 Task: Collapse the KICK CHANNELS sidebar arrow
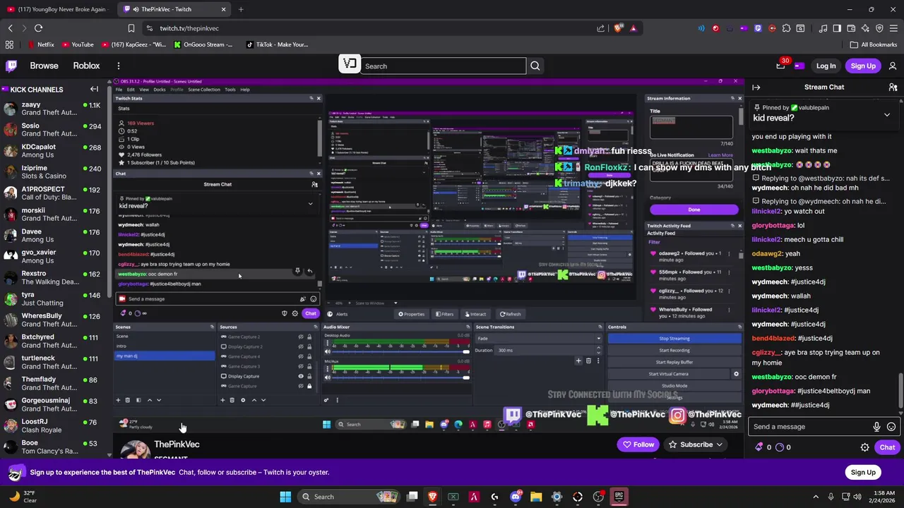[x=94, y=89]
